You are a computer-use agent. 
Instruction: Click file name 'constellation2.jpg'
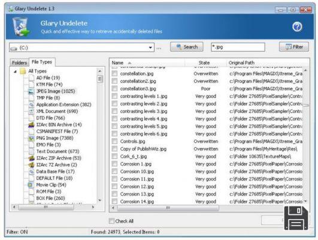(x=138, y=81)
